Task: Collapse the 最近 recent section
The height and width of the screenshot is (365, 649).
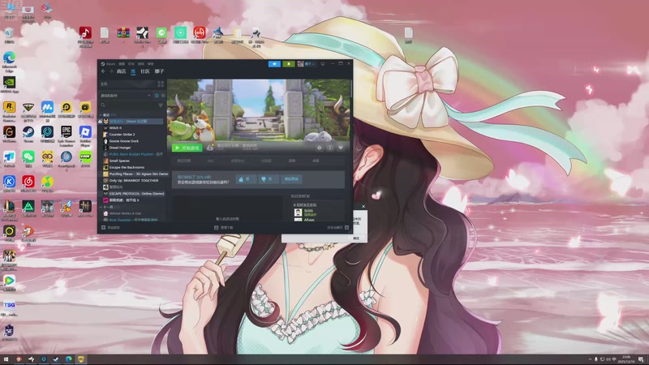Action: (x=101, y=114)
